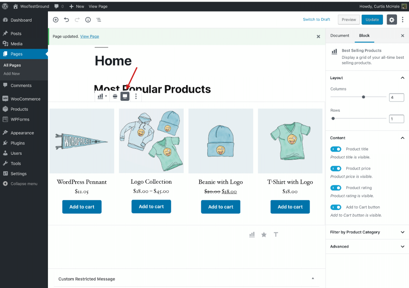The width and height of the screenshot is (409, 288).
Task: Undo the last editor change
Action: click(x=67, y=20)
